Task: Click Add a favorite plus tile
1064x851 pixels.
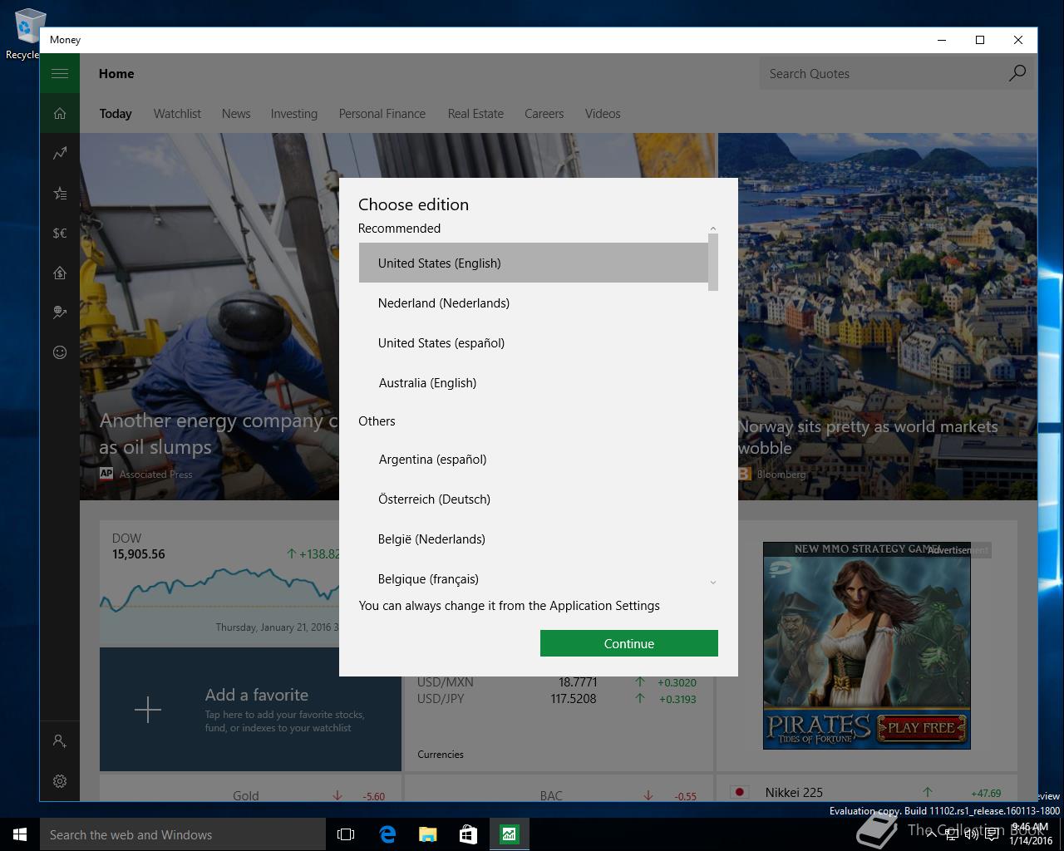Action: pos(250,710)
